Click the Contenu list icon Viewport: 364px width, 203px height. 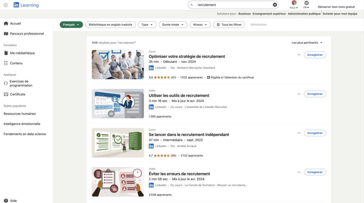pos(6,63)
